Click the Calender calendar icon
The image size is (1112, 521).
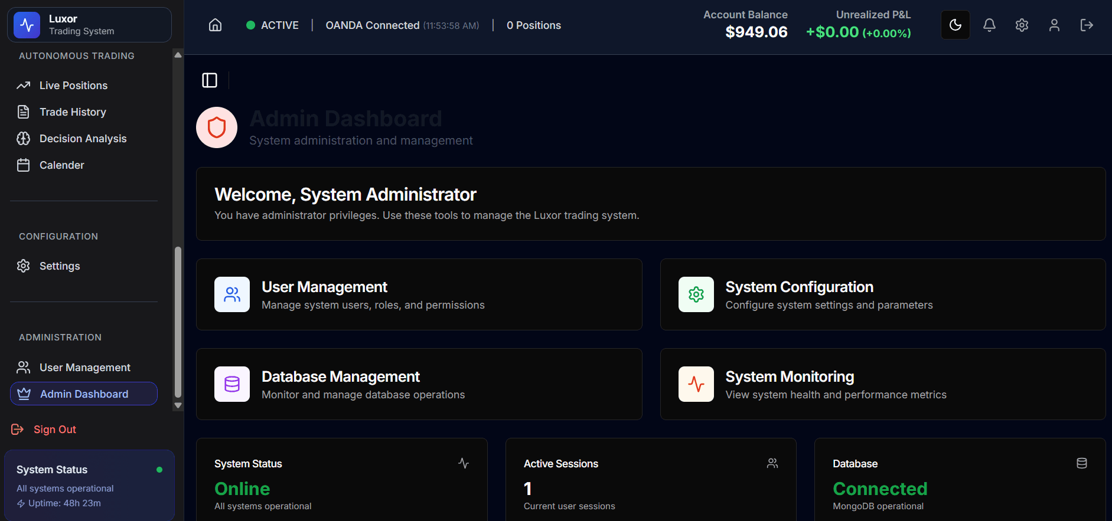24,165
